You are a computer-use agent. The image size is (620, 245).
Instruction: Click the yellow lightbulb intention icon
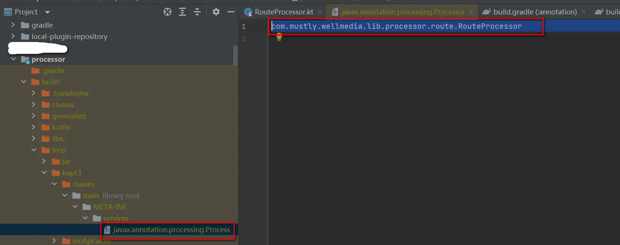(x=279, y=37)
